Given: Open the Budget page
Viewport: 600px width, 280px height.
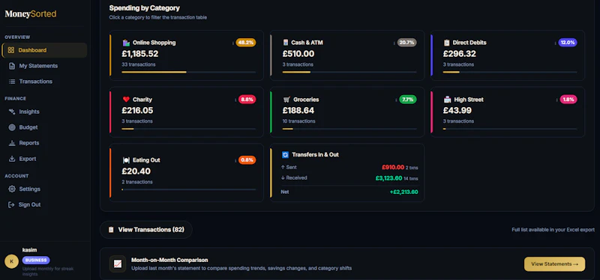Looking at the screenshot, I should [x=44, y=127].
